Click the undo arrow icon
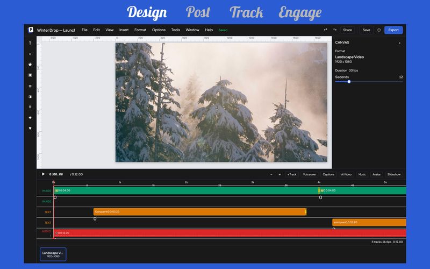Screen dimensions: 430x269 point(325,30)
